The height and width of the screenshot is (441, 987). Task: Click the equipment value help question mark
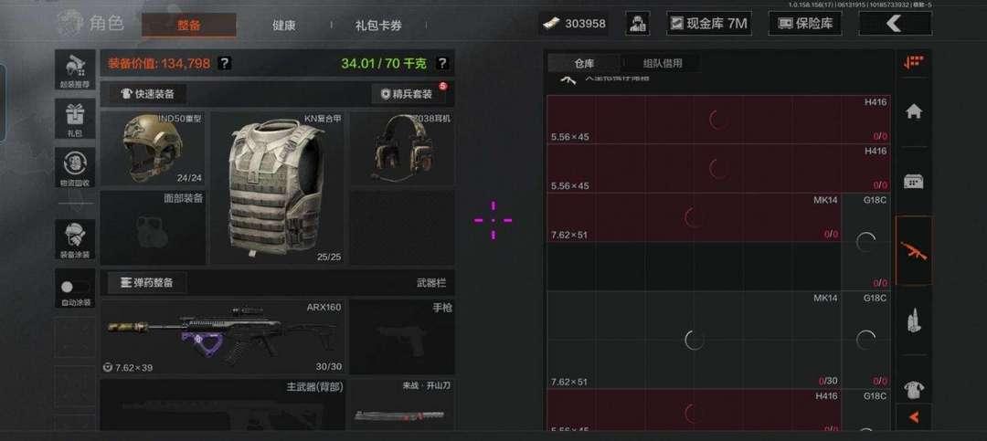(x=225, y=63)
